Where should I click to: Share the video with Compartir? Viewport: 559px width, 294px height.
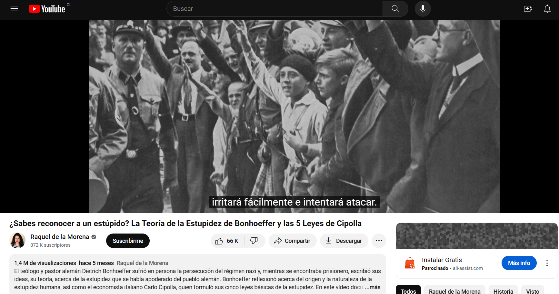coord(292,241)
